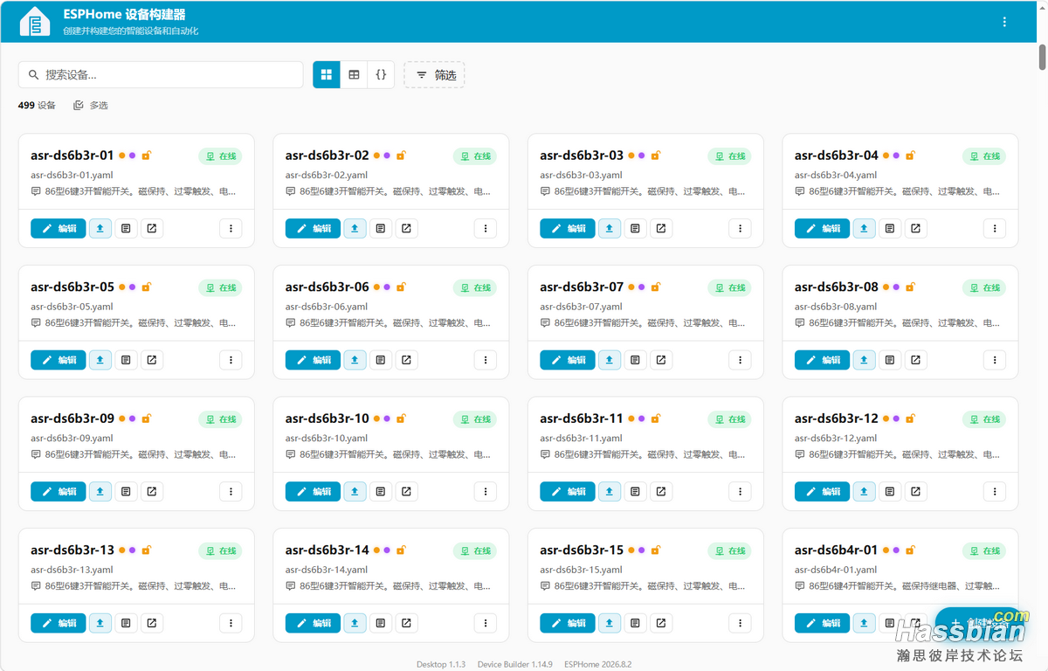The image size is (1048, 671).
Task: Edit the asr-ds6b3r-07 device
Action: [x=568, y=360]
